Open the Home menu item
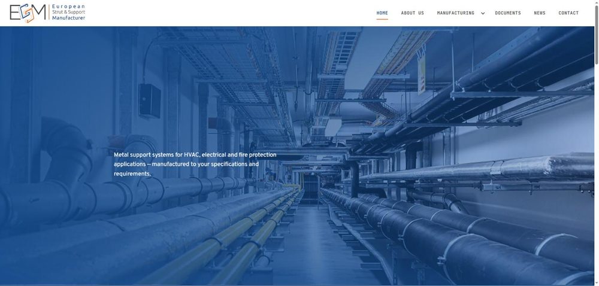Screen dimensions: 599x286 (382, 13)
